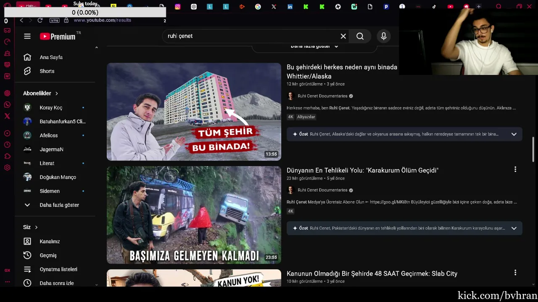
Task: Focus the www.youtube.com/results address bar
Action: [103, 20]
